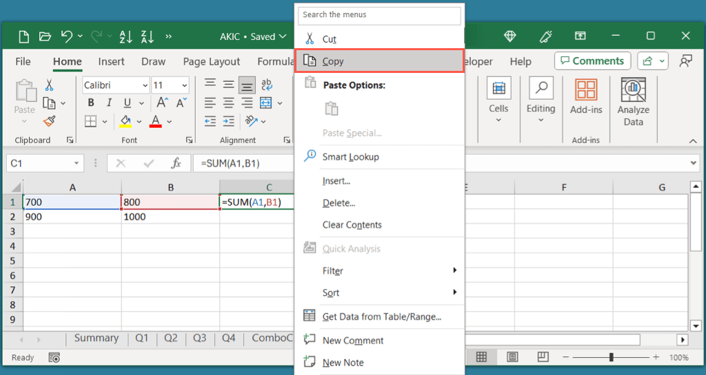Click inside the Search the menus box
The width and height of the screenshot is (706, 375).
[379, 15]
